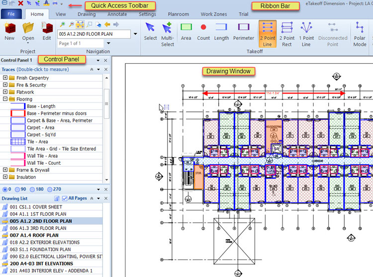Image resolution: width=373 pixels, height=277 pixels.
Task: Click the print icon in Quick Access Toolbar
Action: click(55, 3)
